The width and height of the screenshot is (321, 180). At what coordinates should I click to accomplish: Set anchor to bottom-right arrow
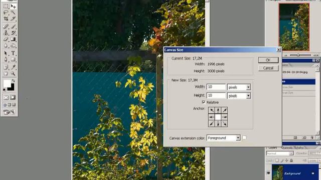click(224, 123)
